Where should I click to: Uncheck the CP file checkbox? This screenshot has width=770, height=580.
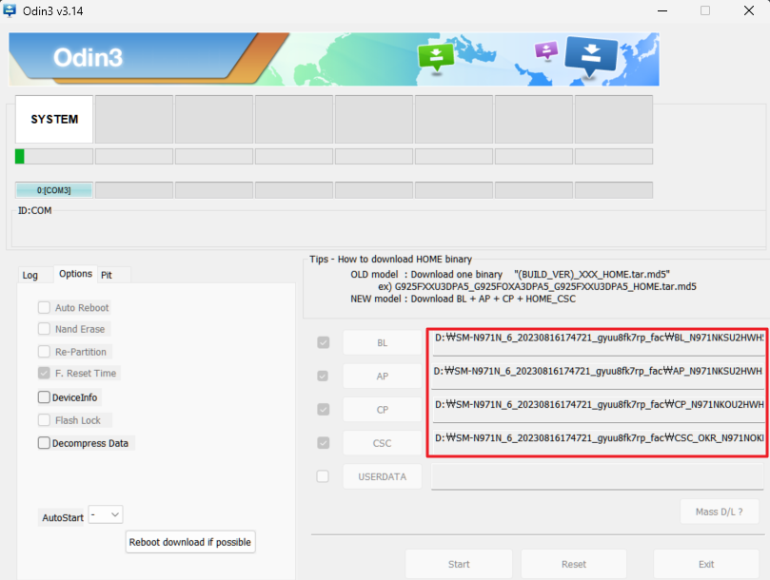[x=323, y=409]
